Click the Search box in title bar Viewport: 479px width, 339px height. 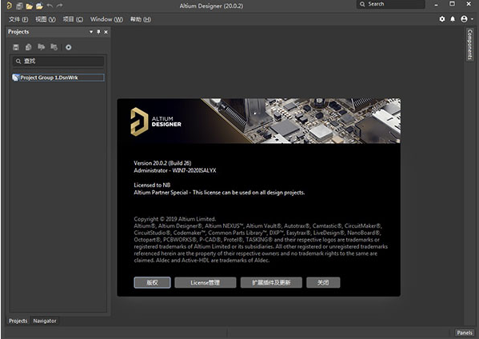tap(391, 4)
